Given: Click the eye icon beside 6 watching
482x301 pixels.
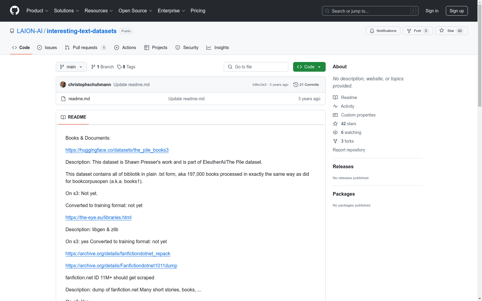Looking at the screenshot, I should click(335, 132).
